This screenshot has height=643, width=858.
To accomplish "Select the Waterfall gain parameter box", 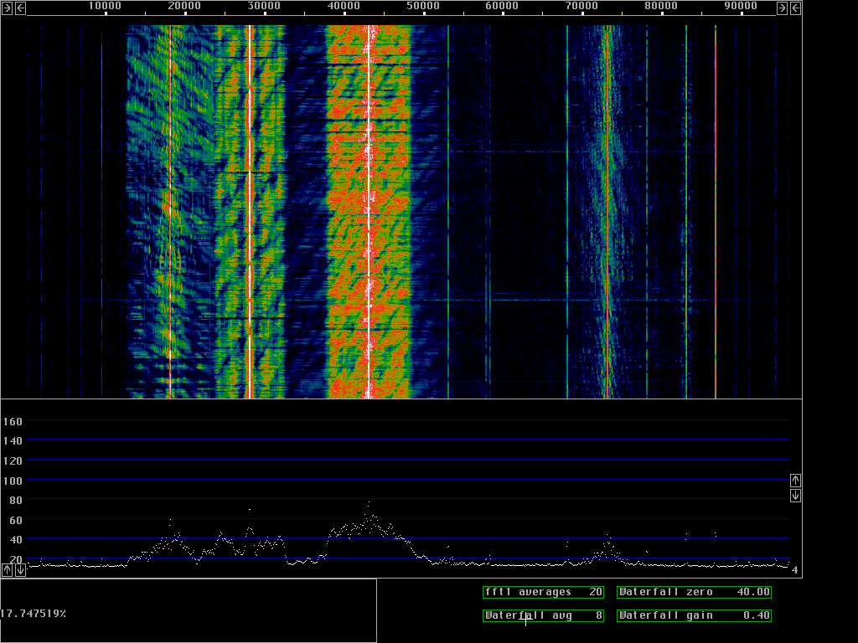I will coord(694,615).
